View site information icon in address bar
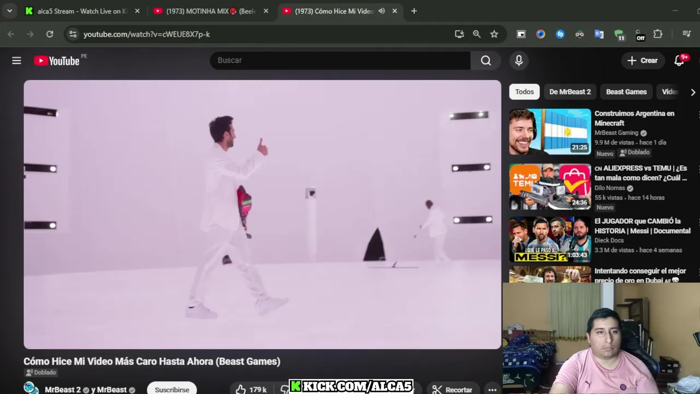This screenshot has height=394, width=700. click(x=72, y=34)
